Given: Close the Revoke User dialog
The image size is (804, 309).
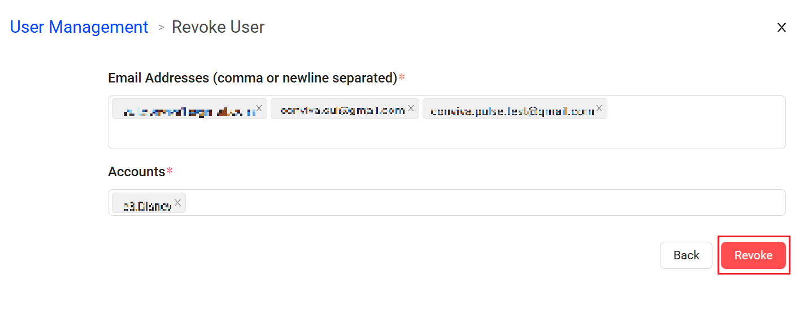Looking at the screenshot, I should coord(781,27).
